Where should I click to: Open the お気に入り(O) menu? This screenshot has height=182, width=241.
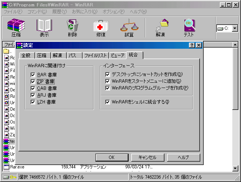pyautogui.click(x=85, y=12)
